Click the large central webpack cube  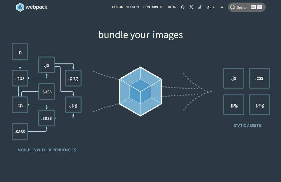point(140,91)
